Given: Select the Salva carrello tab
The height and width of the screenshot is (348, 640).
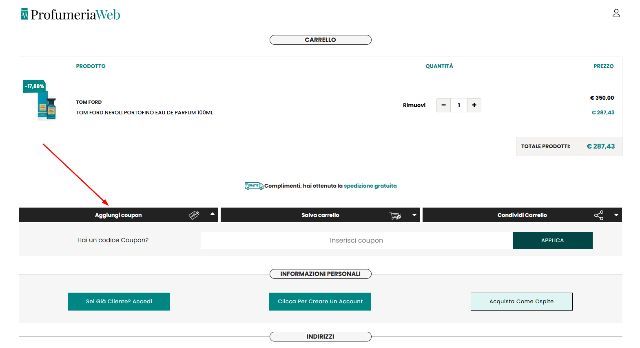Looking at the screenshot, I should tap(320, 215).
